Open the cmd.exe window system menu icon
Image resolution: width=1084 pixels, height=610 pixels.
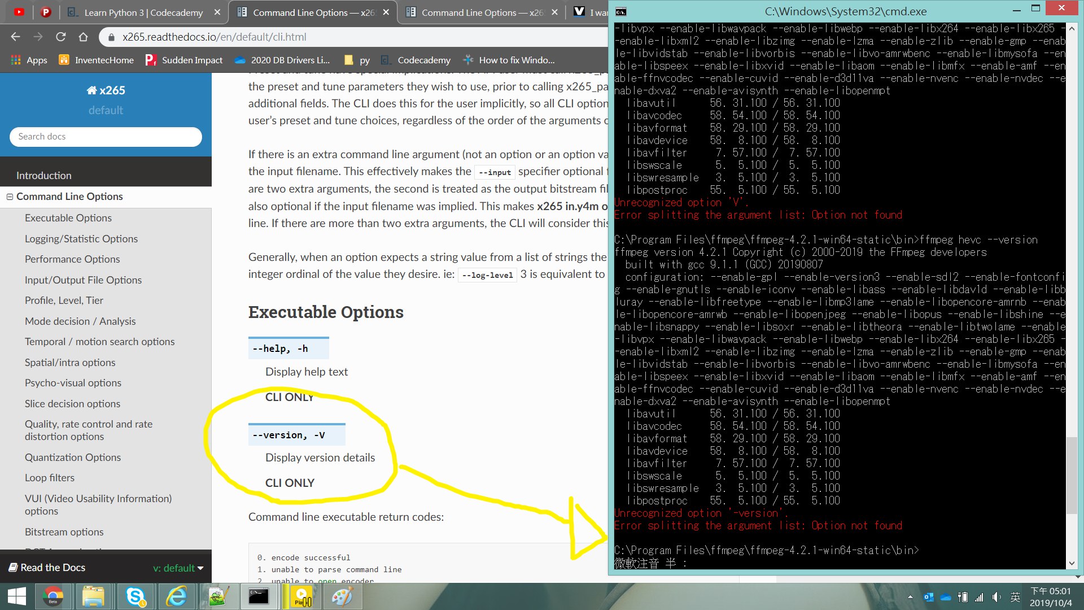click(x=620, y=11)
